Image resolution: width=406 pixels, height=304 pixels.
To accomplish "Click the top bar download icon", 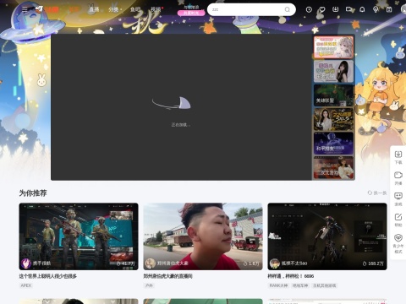I will (x=335, y=9).
